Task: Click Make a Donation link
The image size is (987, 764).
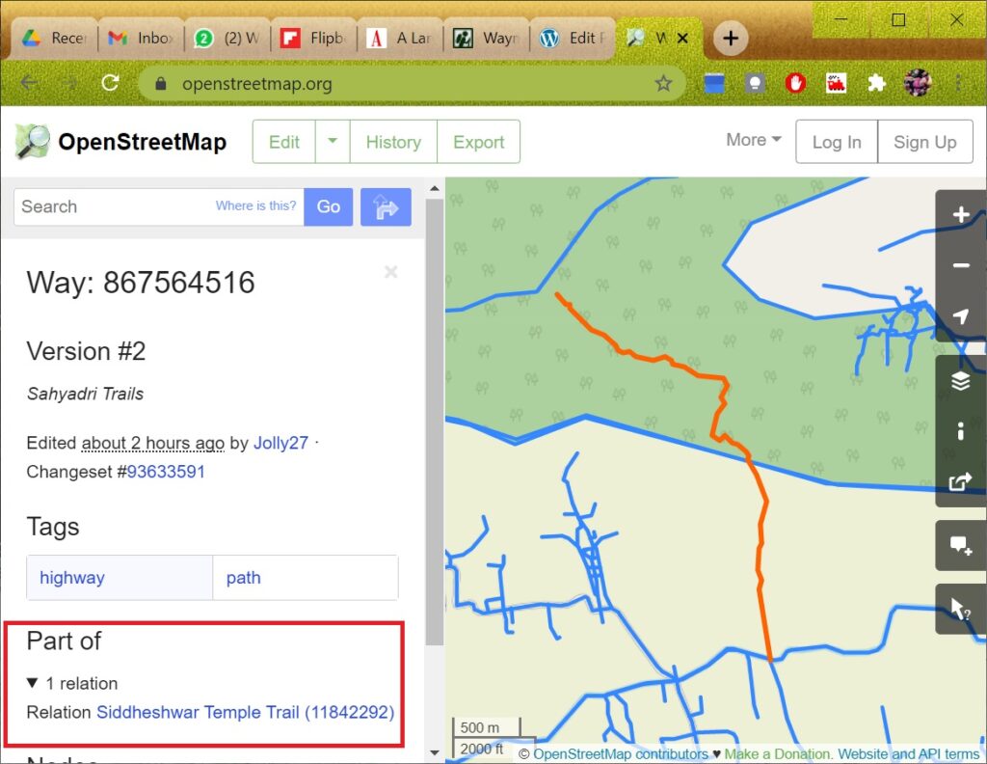Action: click(x=778, y=754)
